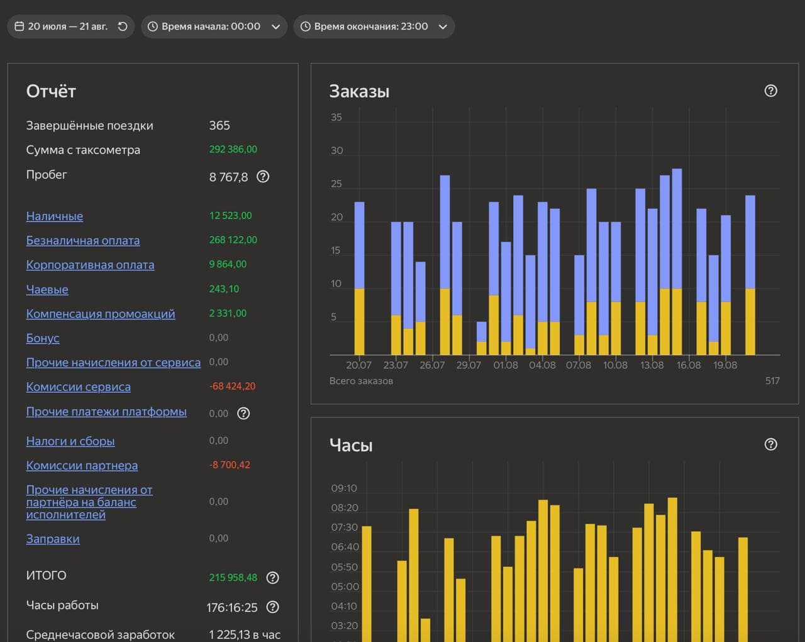Click the 20.07 date label on the orders axis

pos(358,365)
